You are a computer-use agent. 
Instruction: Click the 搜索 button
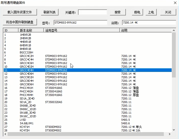[x=117, y=12]
